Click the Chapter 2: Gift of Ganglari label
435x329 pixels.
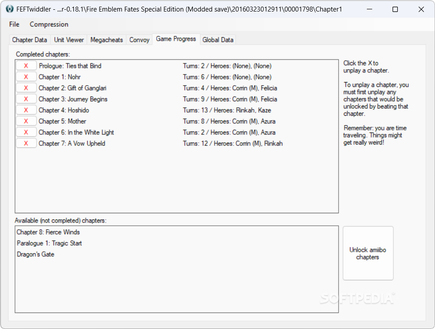(73, 88)
